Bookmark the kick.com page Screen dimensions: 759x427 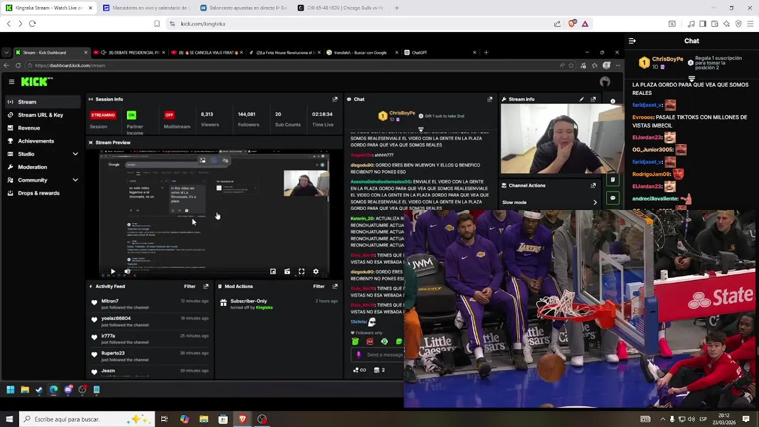click(x=157, y=24)
